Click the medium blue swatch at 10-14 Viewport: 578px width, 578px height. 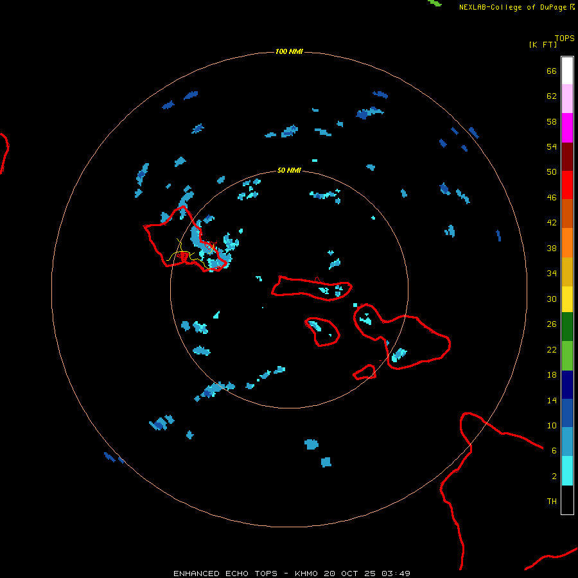(567, 413)
